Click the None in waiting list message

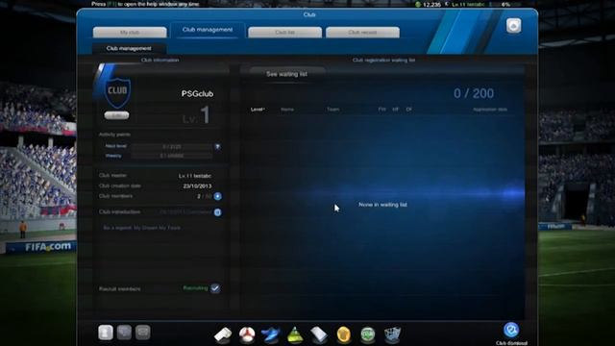pos(382,205)
